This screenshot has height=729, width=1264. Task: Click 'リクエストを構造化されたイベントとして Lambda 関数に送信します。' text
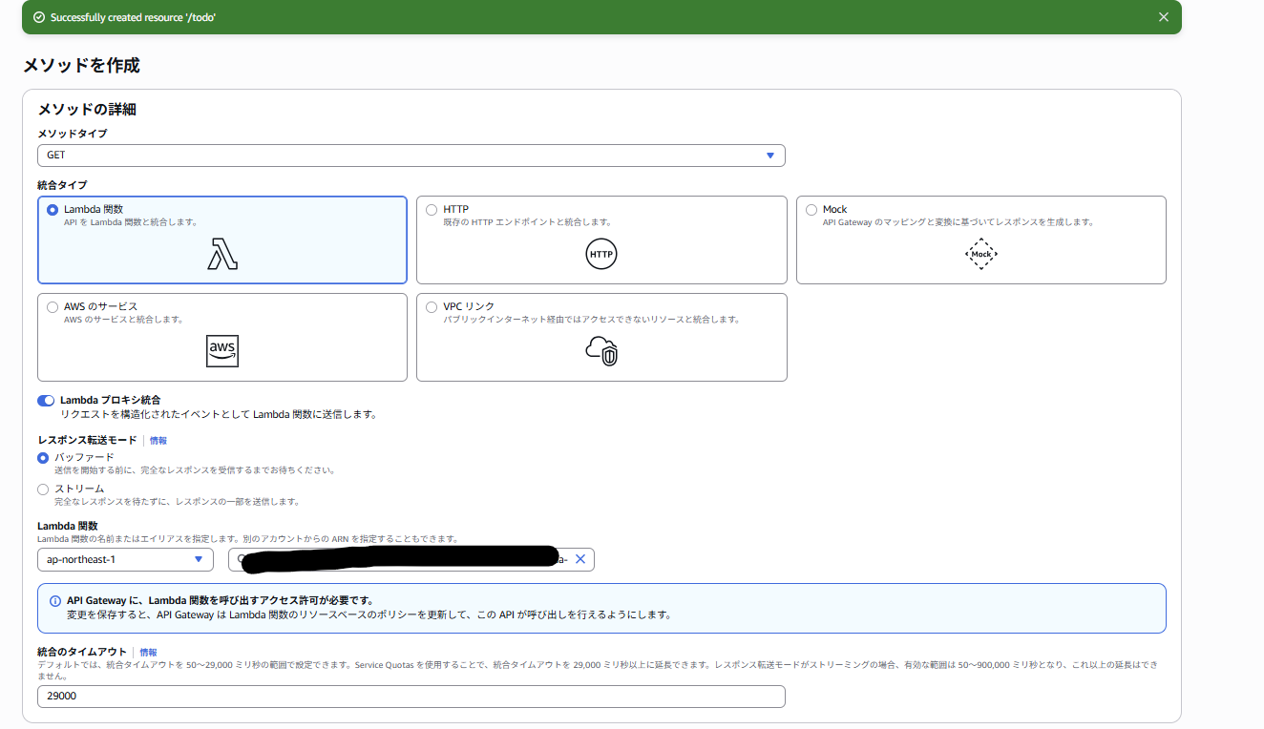pyautogui.click(x=219, y=415)
